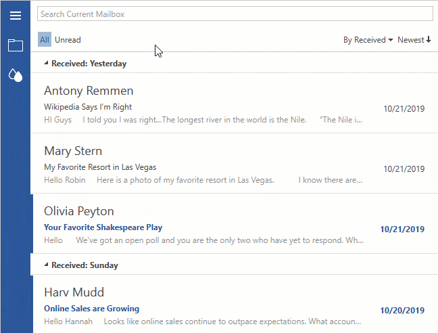This screenshot has height=333, width=438.
Task: Click the Wikipedia Says I'm Right subject
Action: [x=88, y=107]
